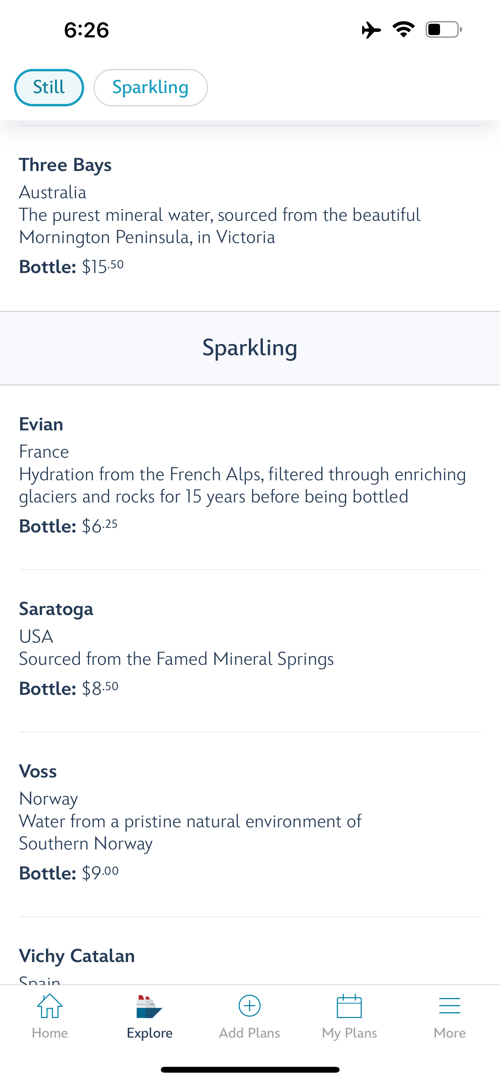
Task: Tap the 6:26 clock in status bar
Action: click(86, 30)
